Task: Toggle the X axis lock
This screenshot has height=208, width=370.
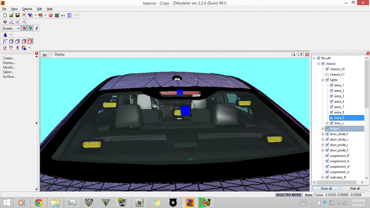Action: (24, 28)
